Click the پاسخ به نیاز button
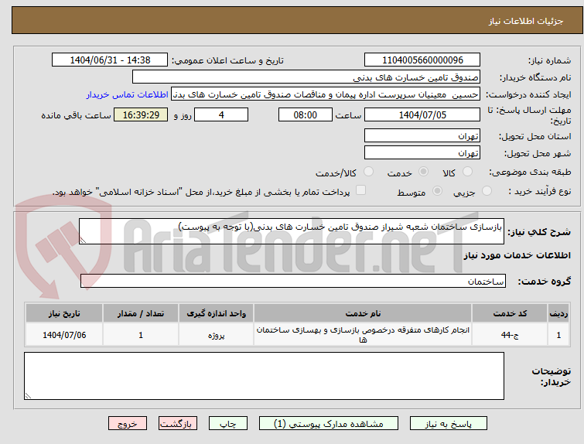 [x=449, y=424]
